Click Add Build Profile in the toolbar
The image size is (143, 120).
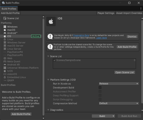[x=10, y=13]
